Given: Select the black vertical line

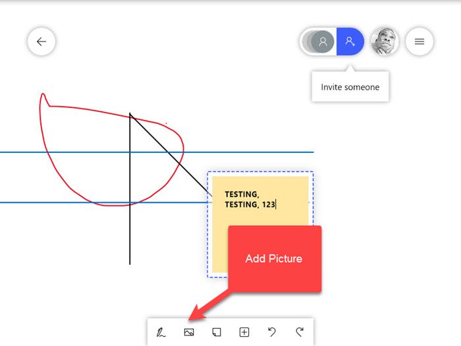Looking at the screenshot, I should [130, 237].
